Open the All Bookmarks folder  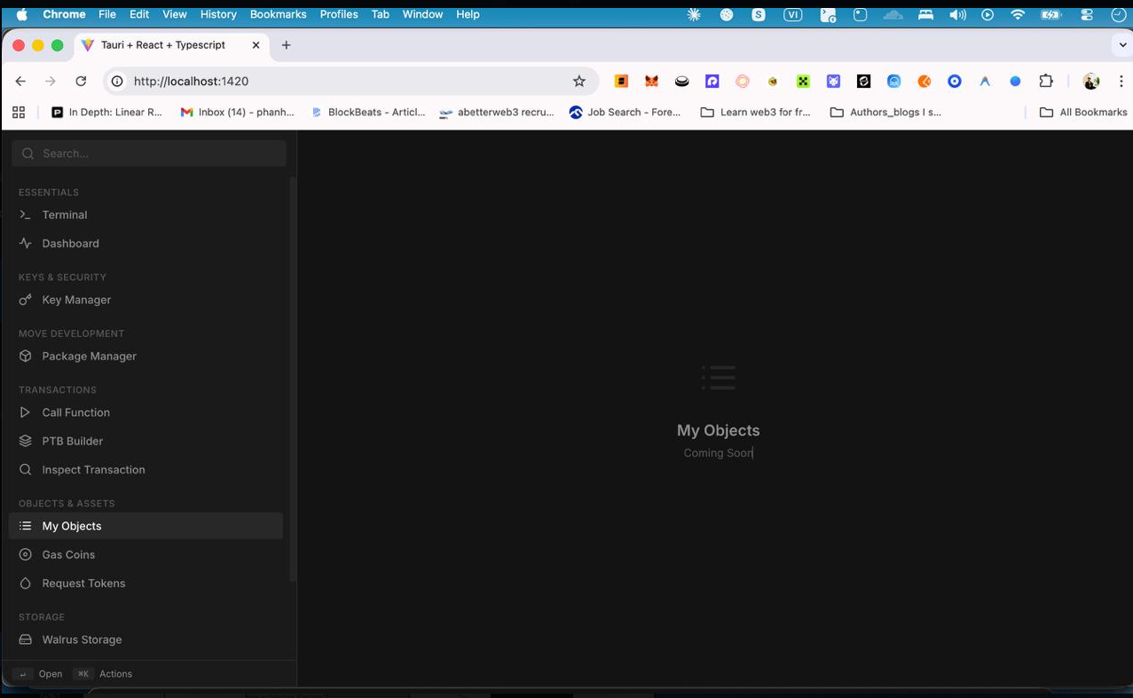(1082, 112)
